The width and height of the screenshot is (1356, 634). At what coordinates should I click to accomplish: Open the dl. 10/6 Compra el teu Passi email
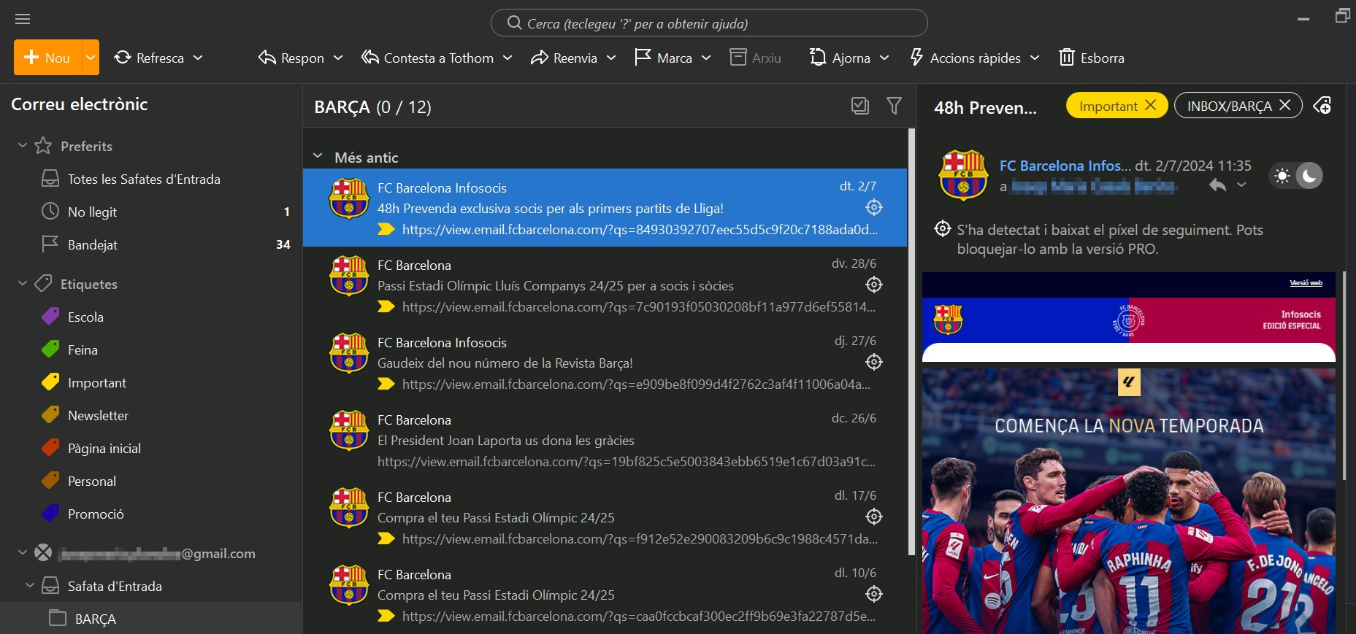(x=605, y=595)
